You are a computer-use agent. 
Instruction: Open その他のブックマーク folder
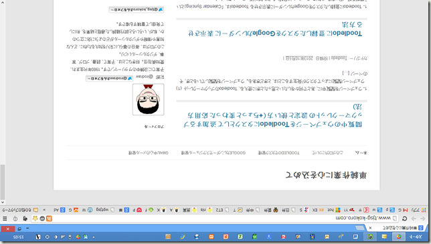(x=20, y=210)
